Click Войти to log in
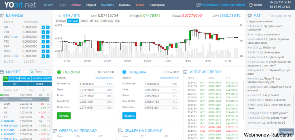The width and height of the screenshot is (295, 140). coord(258,5)
